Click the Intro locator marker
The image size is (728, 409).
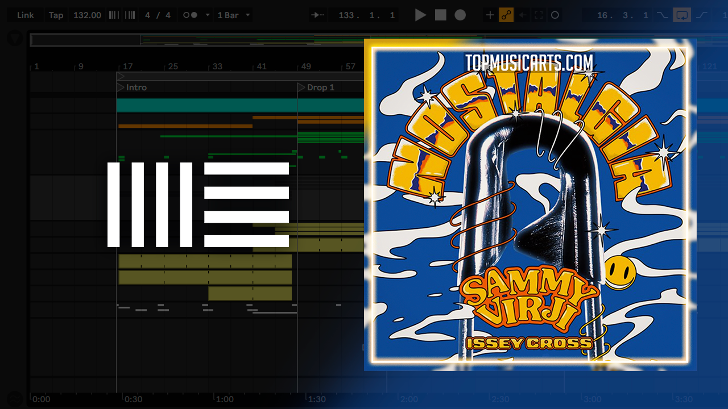(121, 87)
